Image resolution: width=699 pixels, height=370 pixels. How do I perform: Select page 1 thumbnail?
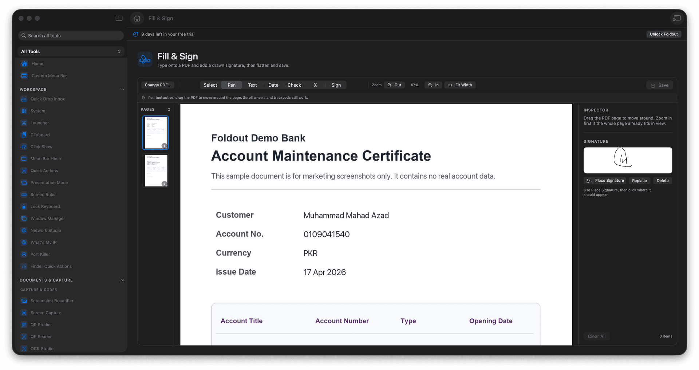coord(155,133)
